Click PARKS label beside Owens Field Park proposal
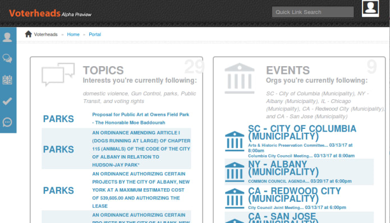The image size is (390, 223). (58, 119)
